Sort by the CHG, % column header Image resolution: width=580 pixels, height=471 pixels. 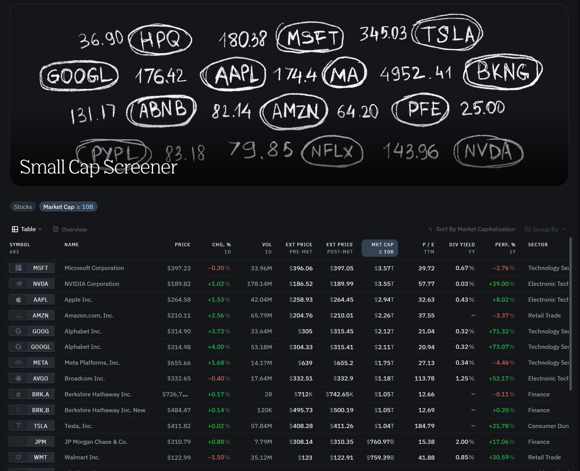(221, 248)
